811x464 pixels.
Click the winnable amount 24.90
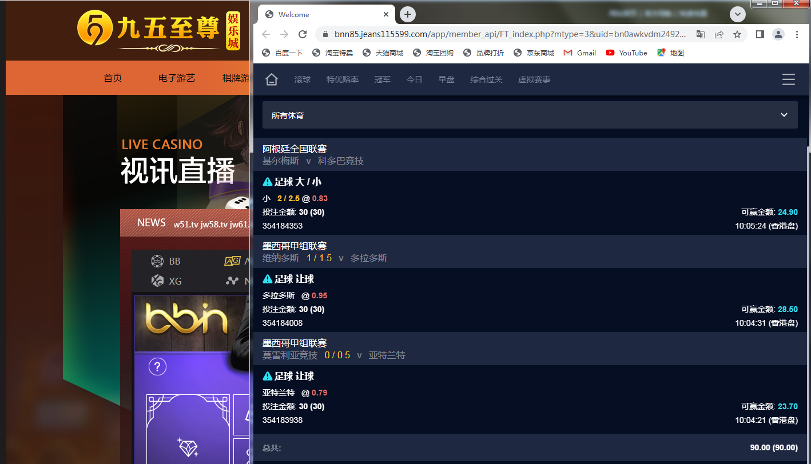788,212
